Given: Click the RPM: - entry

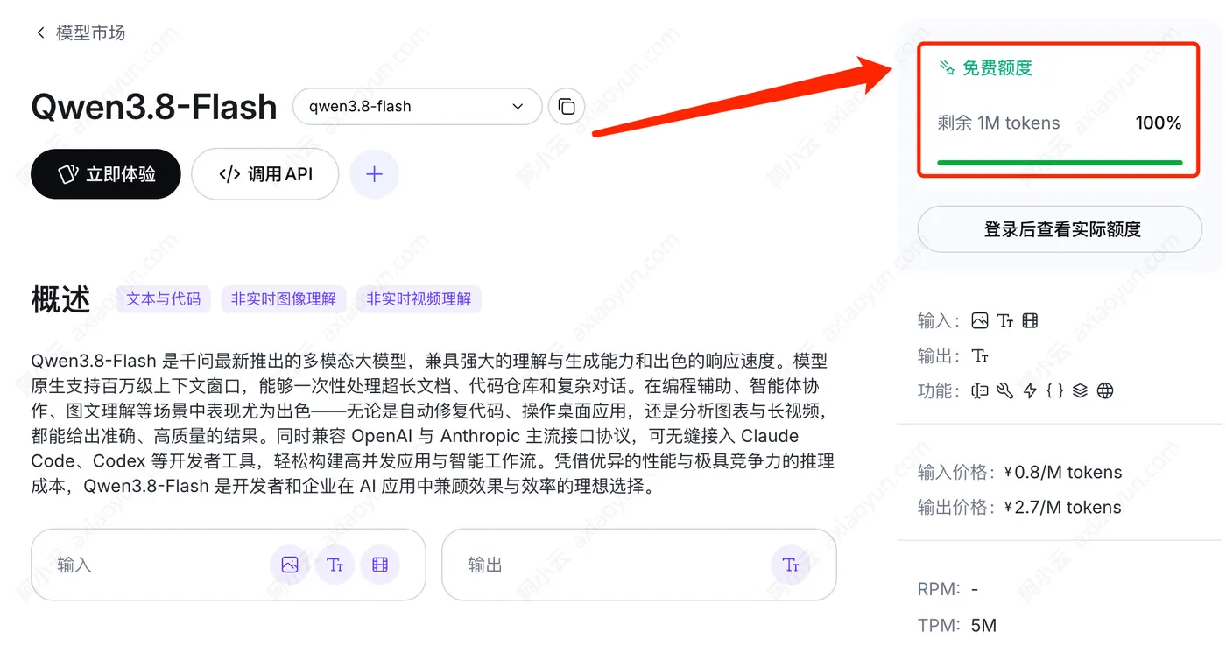Looking at the screenshot, I should 948,589.
